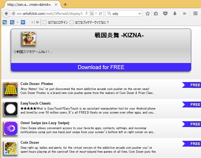Screen dimensions: 201x158
Task: Save page to Pocket icon
Action: click(x=165, y=13)
